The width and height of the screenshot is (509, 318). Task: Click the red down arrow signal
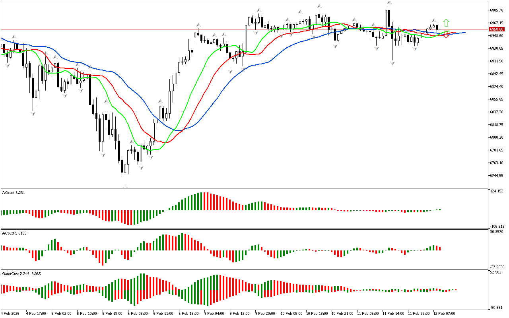pos(447,35)
